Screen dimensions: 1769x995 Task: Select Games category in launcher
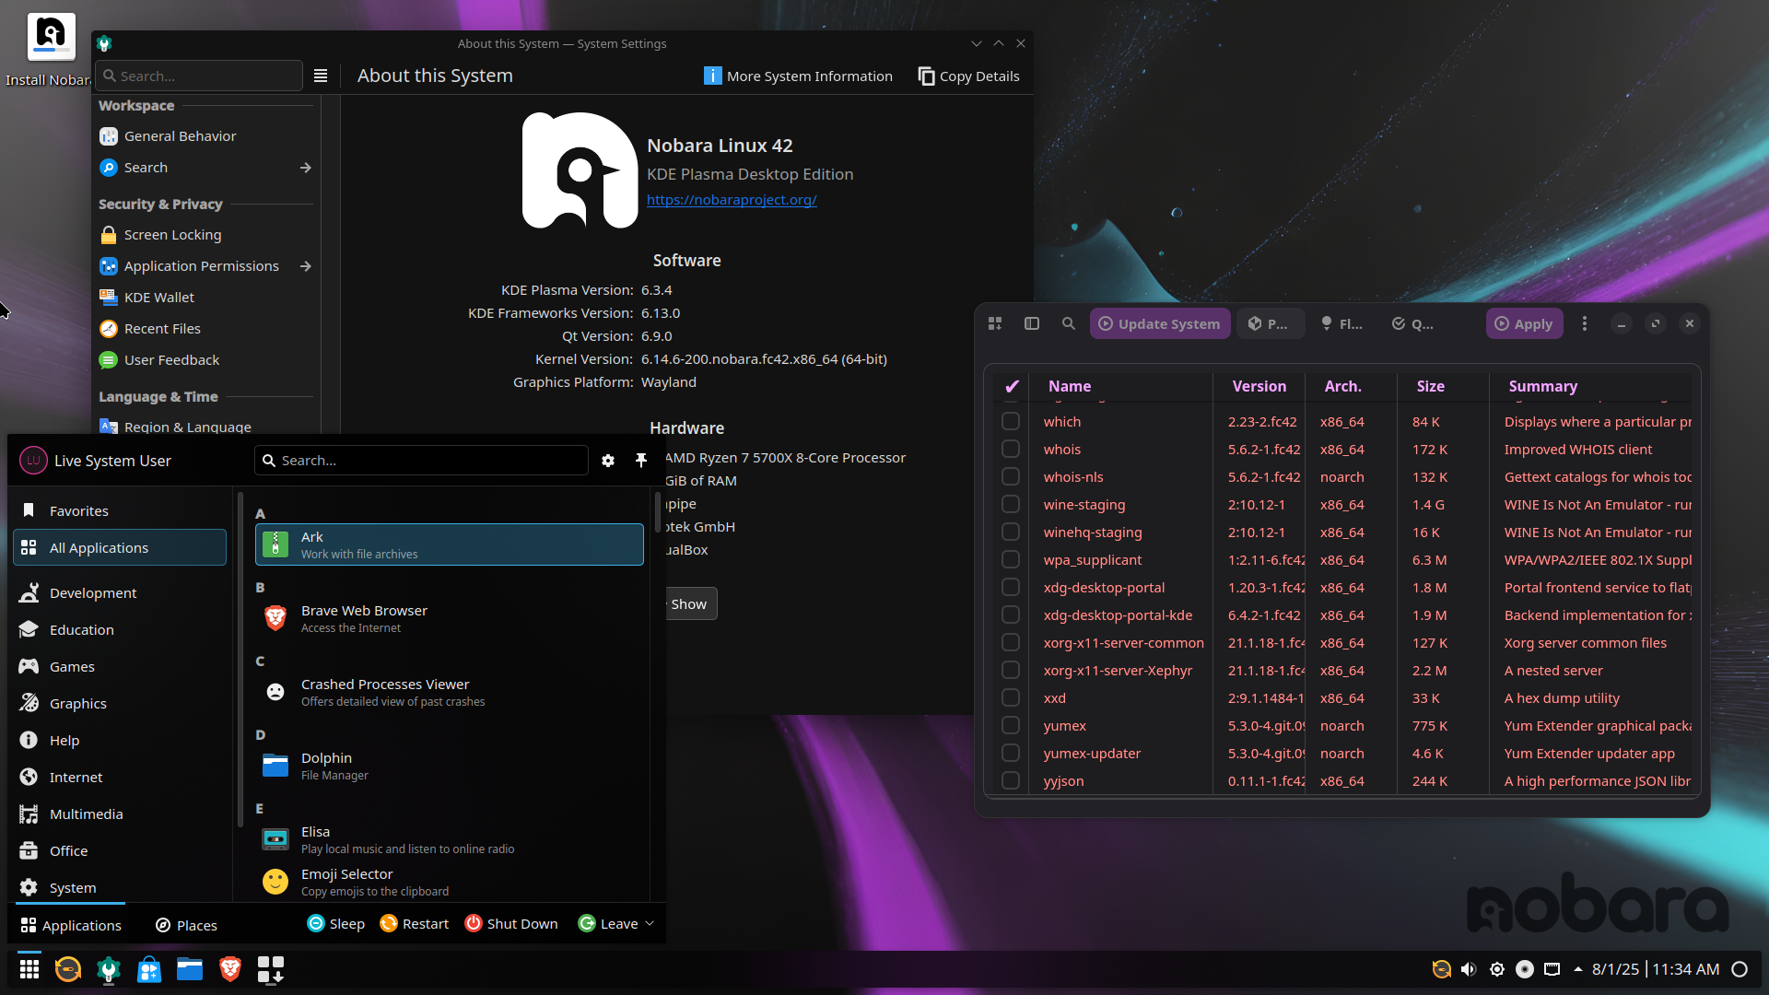point(120,666)
